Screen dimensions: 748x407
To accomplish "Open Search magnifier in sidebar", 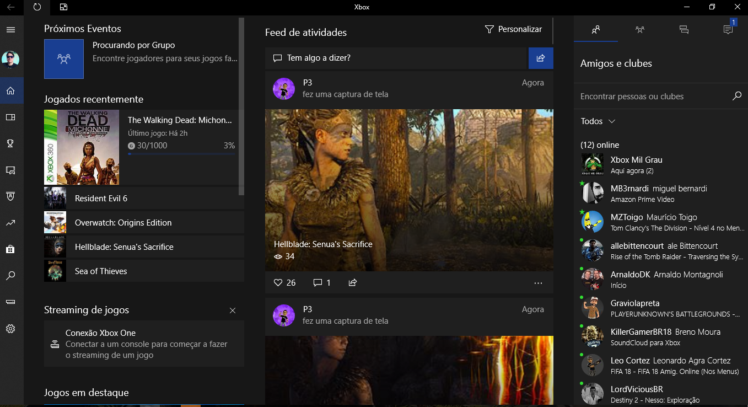I will click(x=10, y=276).
